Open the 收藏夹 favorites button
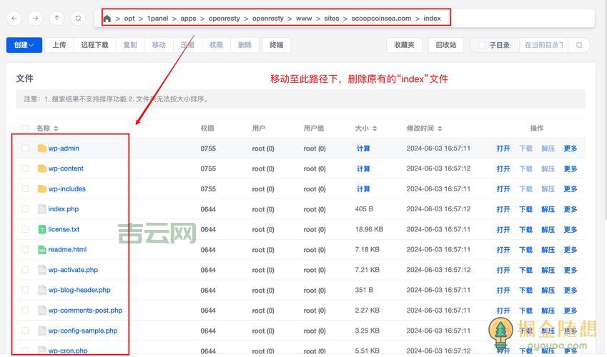Image resolution: width=607 pixels, height=357 pixels. [x=404, y=45]
